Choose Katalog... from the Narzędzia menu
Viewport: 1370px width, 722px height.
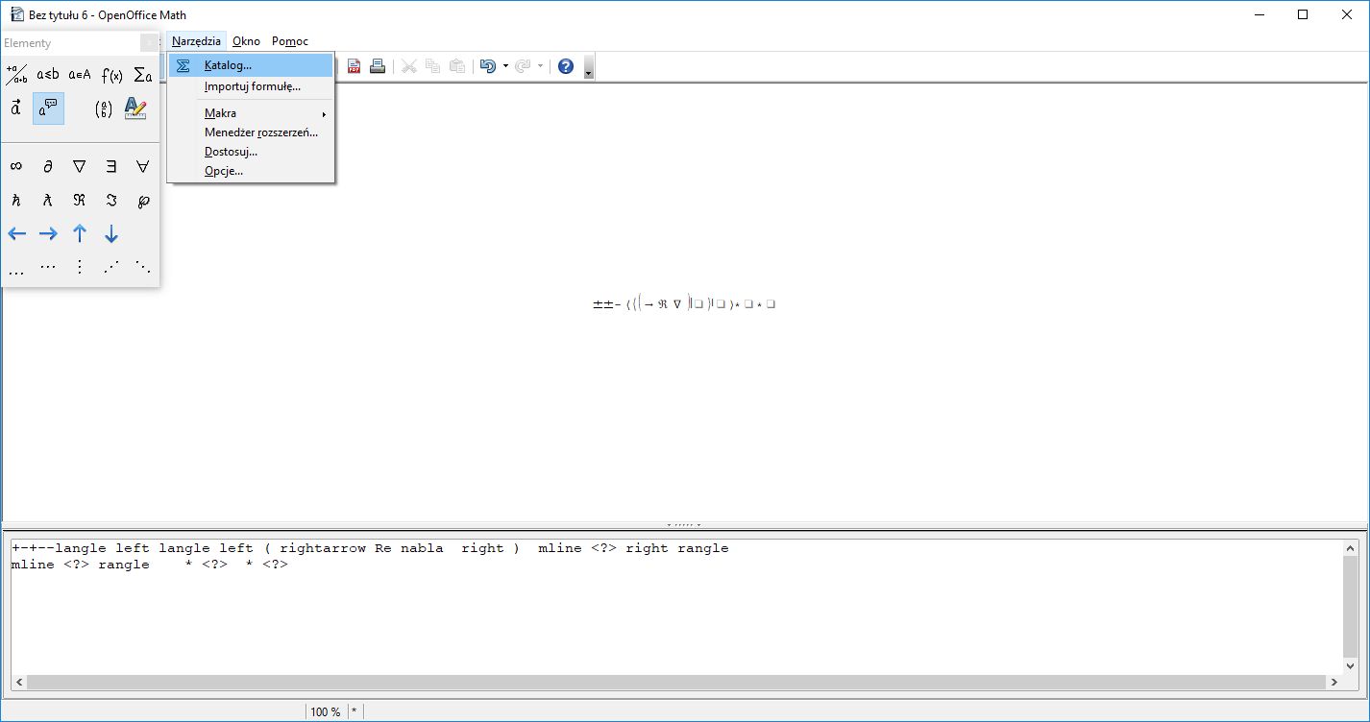(251, 65)
